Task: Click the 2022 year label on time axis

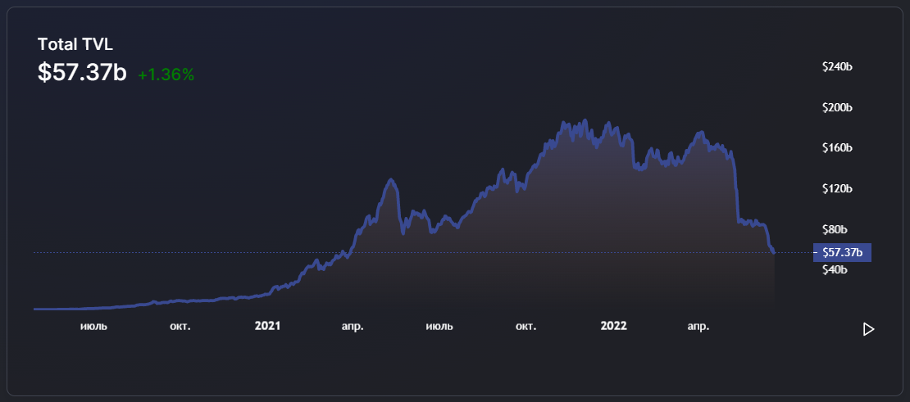Action: pos(613,326)
